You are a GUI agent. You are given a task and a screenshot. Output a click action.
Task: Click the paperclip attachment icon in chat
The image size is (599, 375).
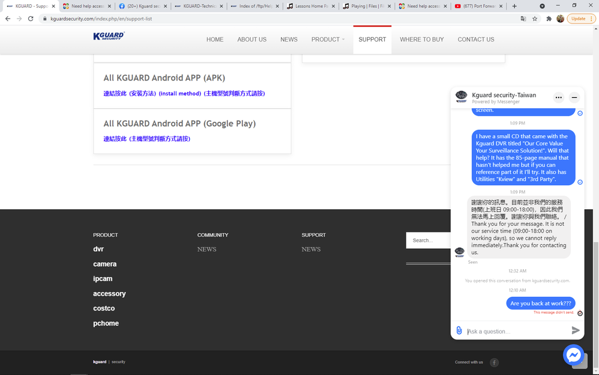click(x=459, y=331)
